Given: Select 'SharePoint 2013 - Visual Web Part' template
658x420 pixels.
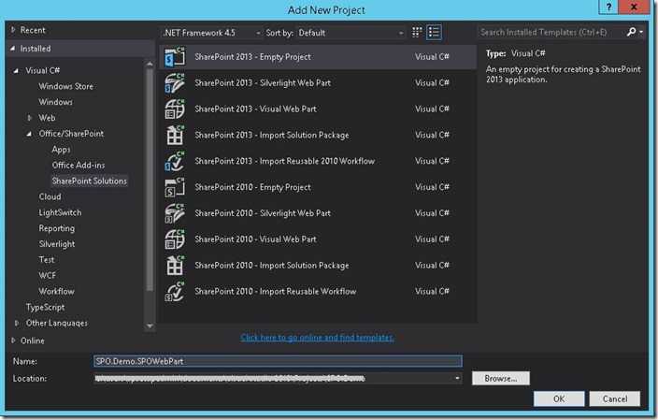Looking at the screenshot, I should click(255, 109).
